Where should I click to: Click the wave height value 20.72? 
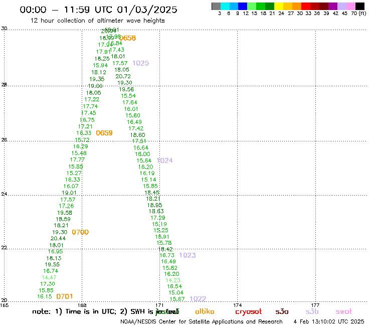point(123,76)
